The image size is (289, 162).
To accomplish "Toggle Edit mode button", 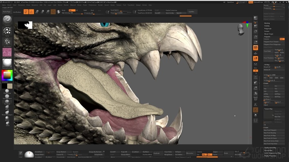I will click(x=26, y=12).
